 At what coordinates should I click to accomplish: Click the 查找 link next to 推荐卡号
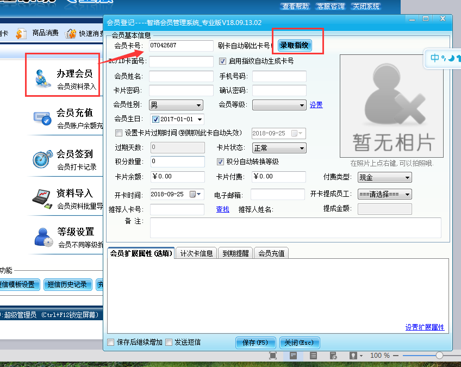coord(222,209)
